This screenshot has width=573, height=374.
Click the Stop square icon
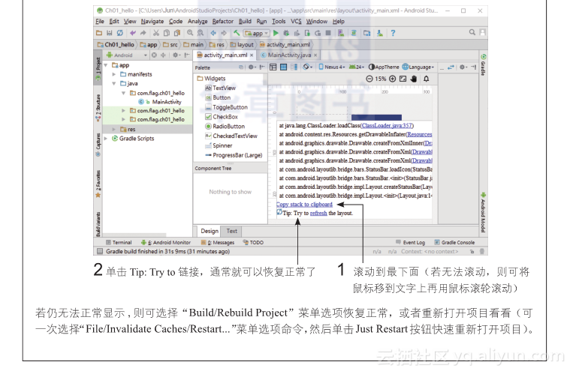tap(328, 33)
